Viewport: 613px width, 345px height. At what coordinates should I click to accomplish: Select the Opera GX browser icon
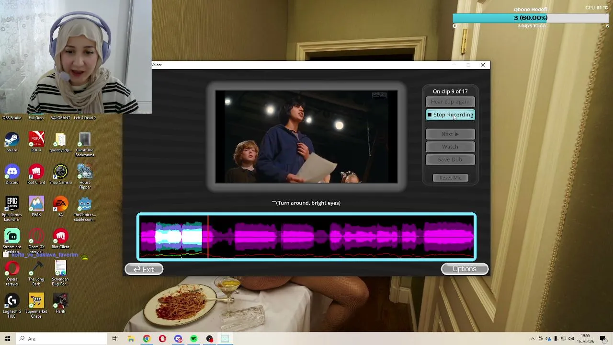tap(36, 241)
